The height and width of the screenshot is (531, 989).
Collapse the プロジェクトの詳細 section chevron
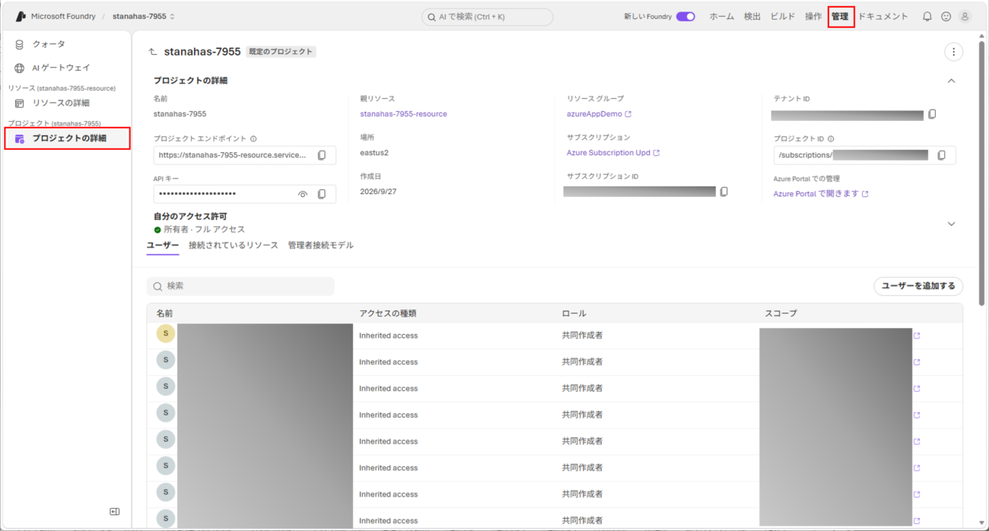tap(951, 81)
